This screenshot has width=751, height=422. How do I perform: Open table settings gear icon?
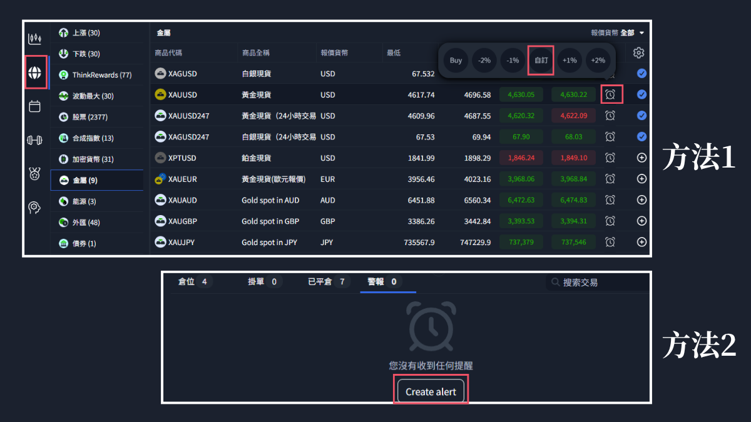click(639, 53)
